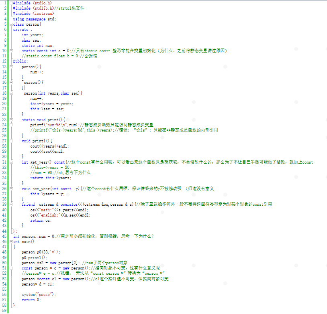This screenshot has width=327, height=314.
Task: Click the line '#include <stdlib.h>'
Action: [x=49, y=8]
